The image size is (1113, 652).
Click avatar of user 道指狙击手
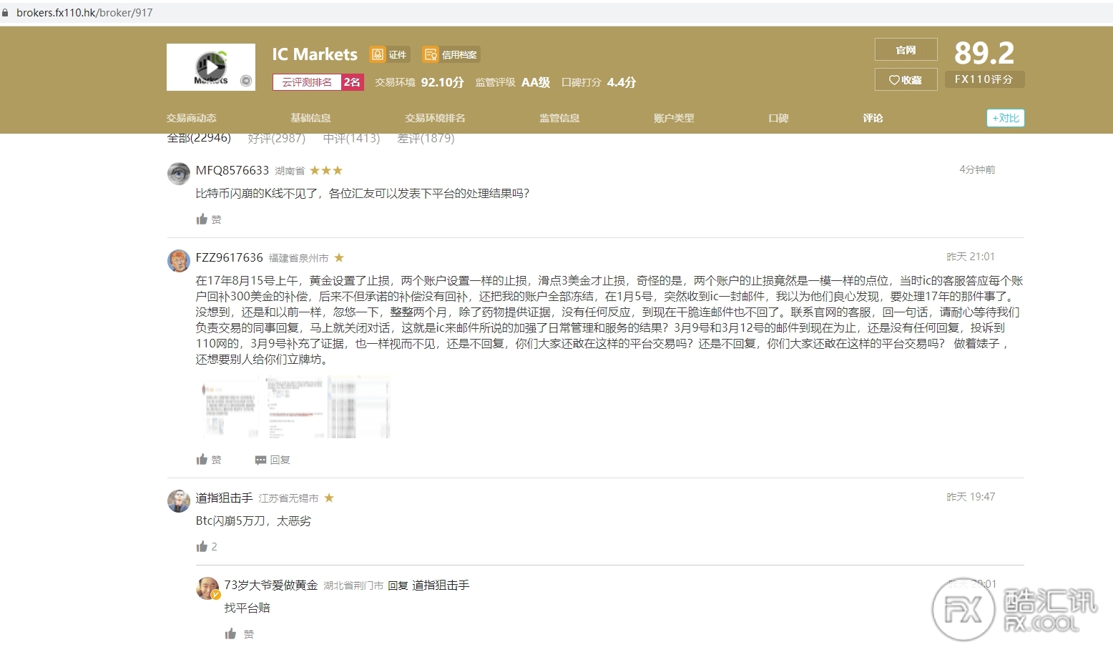pos(179,501)
